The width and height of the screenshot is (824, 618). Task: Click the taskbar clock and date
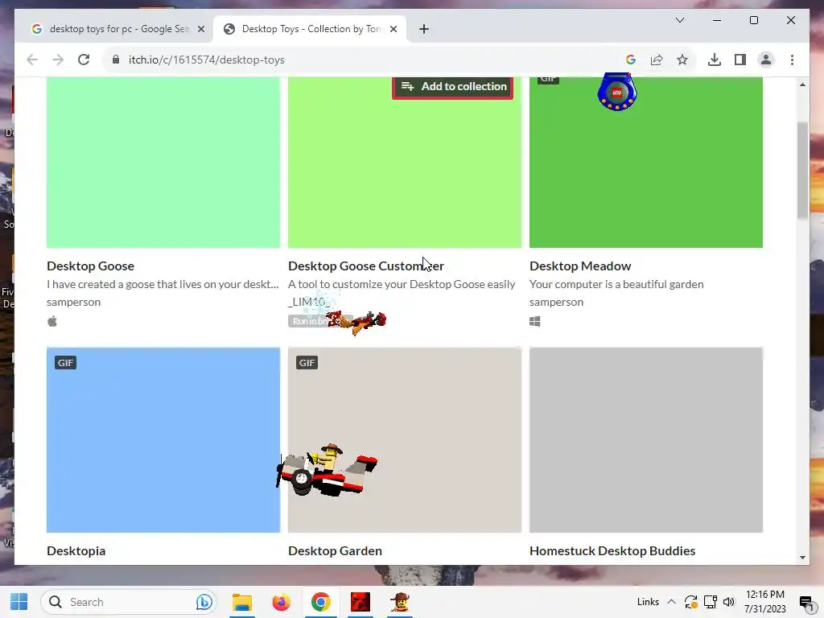click(x=764, y=602)
